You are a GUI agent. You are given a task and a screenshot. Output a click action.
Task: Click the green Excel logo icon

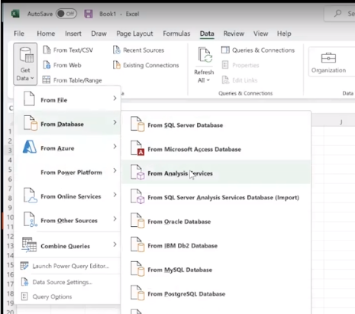coord(15,14)
